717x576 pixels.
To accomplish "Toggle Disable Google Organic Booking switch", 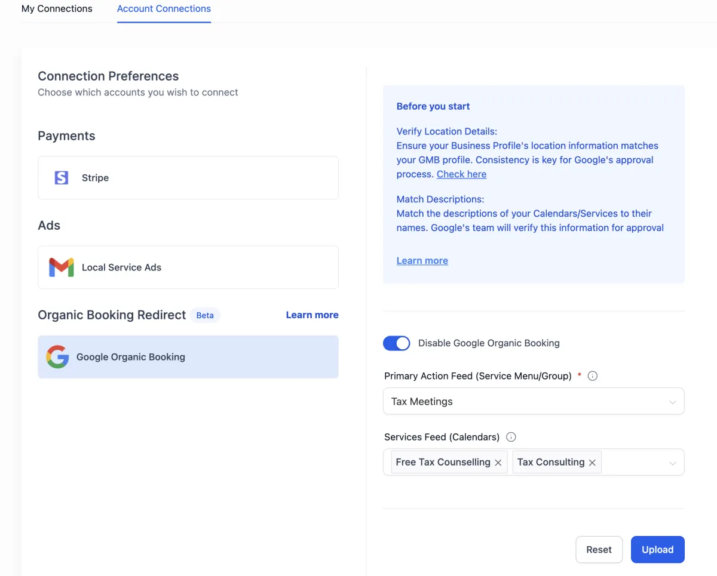I will point(396,343).
